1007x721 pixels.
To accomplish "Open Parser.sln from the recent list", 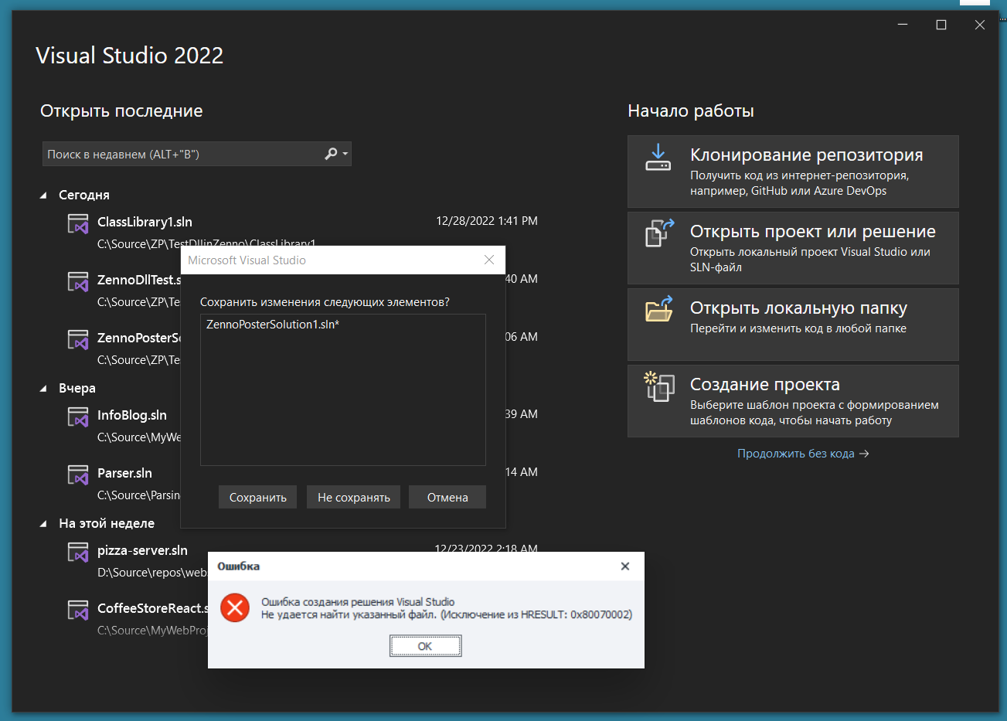I will pos(124,473).
